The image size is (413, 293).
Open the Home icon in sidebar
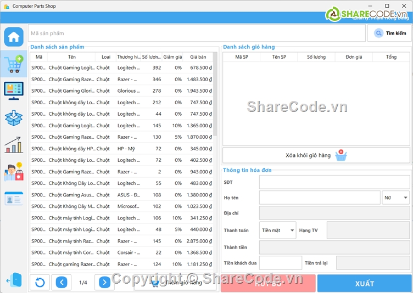pyautogui.click(x=14, y=37)
